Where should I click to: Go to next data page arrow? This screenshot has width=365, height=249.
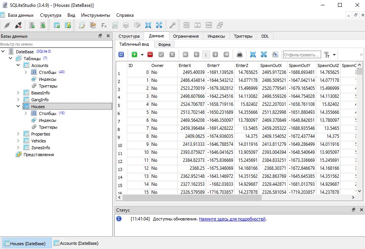point(215,54)
